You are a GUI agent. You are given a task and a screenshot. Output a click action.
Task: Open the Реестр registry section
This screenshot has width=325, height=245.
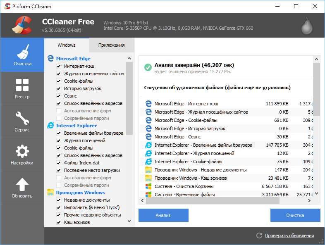(x=22, y=89)
